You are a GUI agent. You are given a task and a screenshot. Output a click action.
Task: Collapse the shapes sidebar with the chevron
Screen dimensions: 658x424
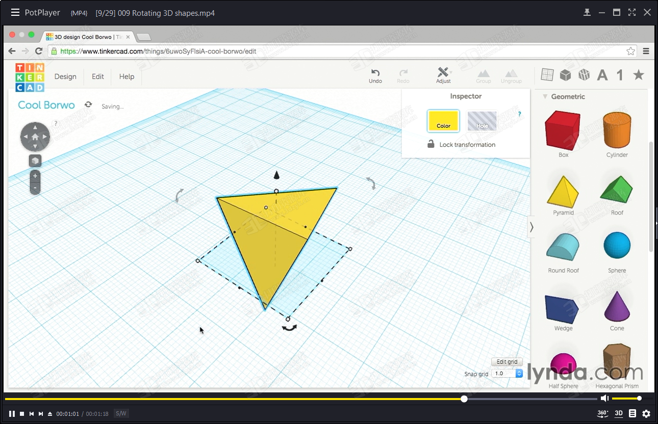(x=531, y=227)
